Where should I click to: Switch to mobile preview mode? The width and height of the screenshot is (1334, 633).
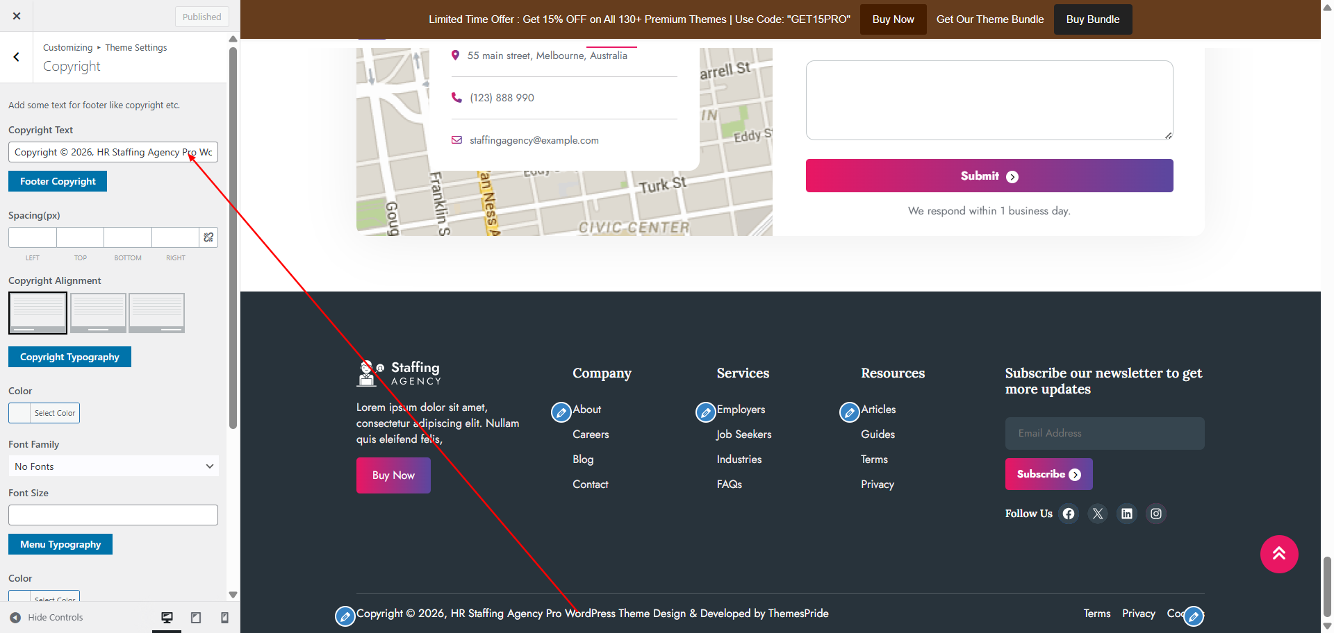click(x=224, y=617)
